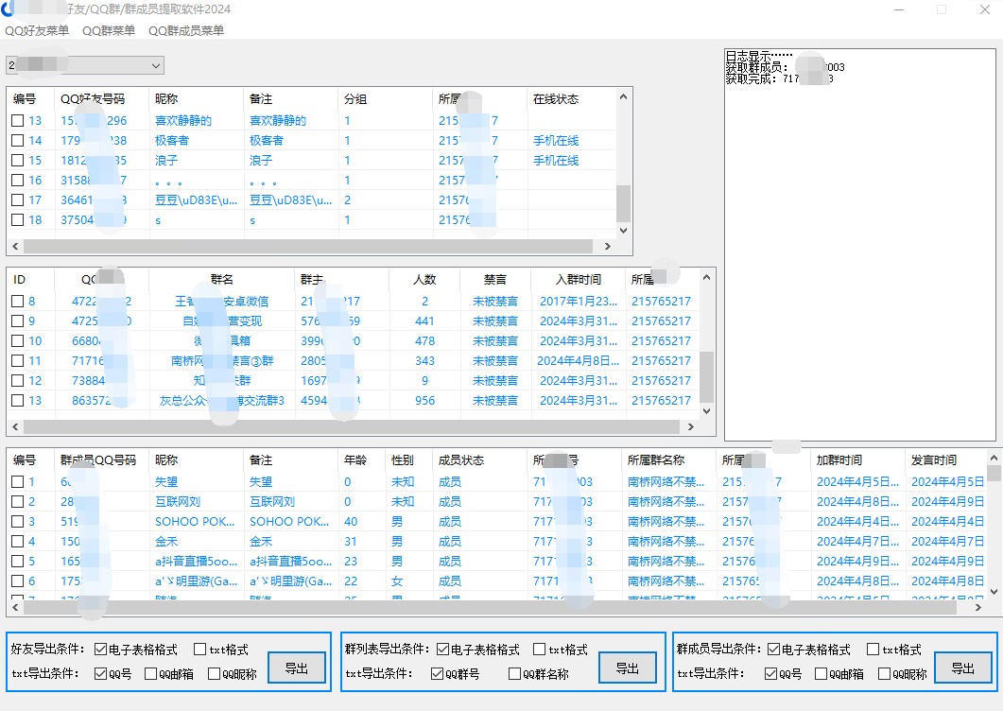
Task: Sort member table by 性别 header
Action: coord(409,460)
